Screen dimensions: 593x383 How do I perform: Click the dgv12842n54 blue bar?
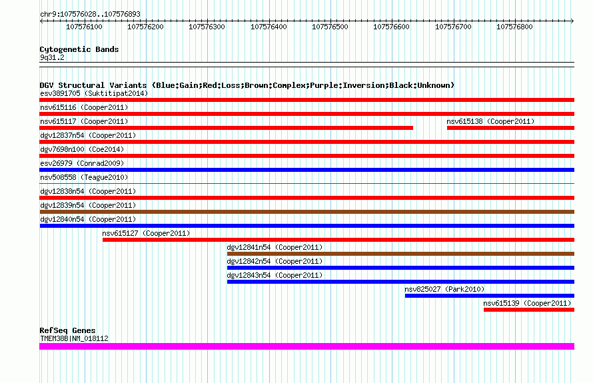click(400, 268)
